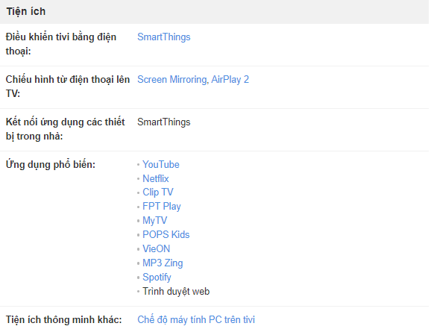
Task: Open the YouTube app link
Action: pyautogui.click(x=161, y=164)
